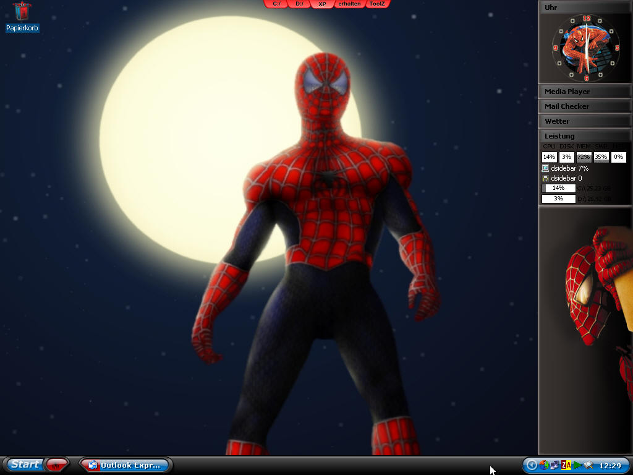This screenshot has width=633, height=475.
Task: Open the Start menu
Action: click(25, 464)
